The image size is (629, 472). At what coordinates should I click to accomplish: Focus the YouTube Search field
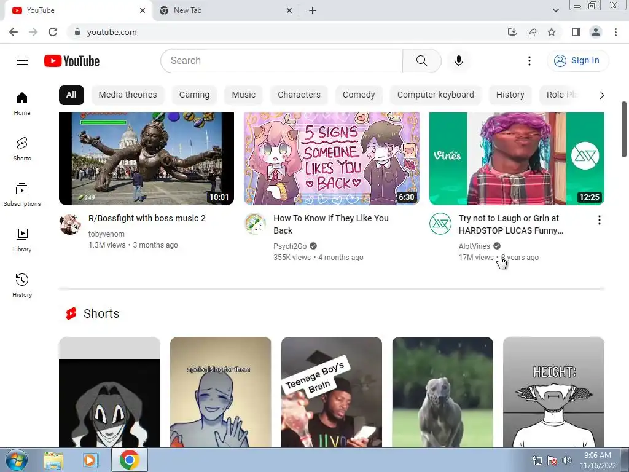pyautogui.click(x=281, y=61)
